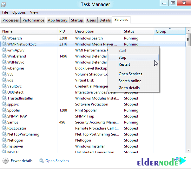Click the VSS service gear icon

pos(4,74)
